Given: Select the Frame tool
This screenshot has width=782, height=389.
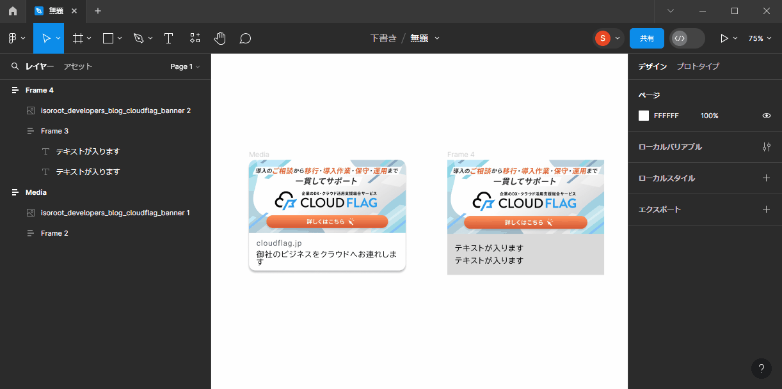Looking at the screenshot, I should coord(78,38).
